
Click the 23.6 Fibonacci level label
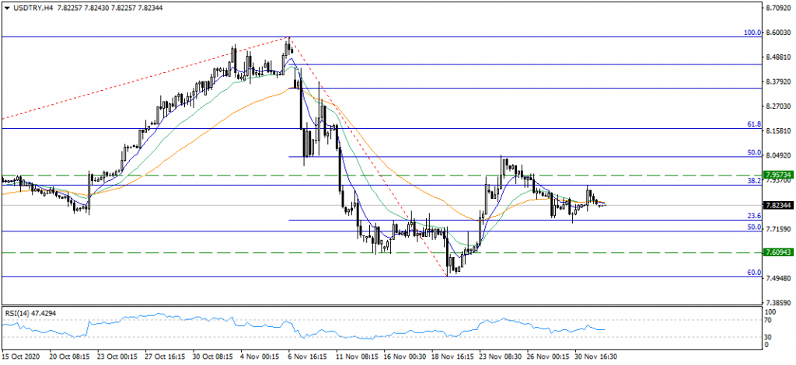tap(752, 216)
